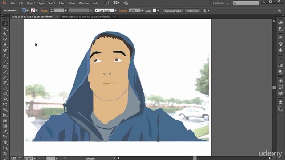Select the Paintbrush tool
This screenshot has width=285, height=160.
click(5, 72)
